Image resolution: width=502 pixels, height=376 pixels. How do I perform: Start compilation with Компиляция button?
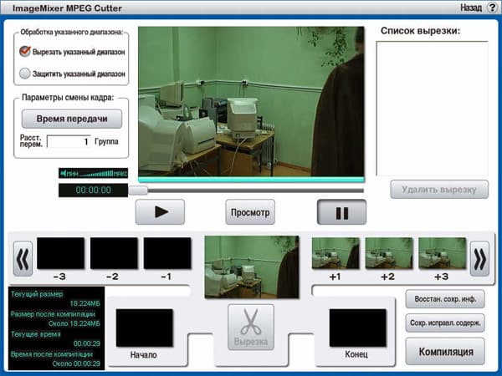tap(445, 352)
